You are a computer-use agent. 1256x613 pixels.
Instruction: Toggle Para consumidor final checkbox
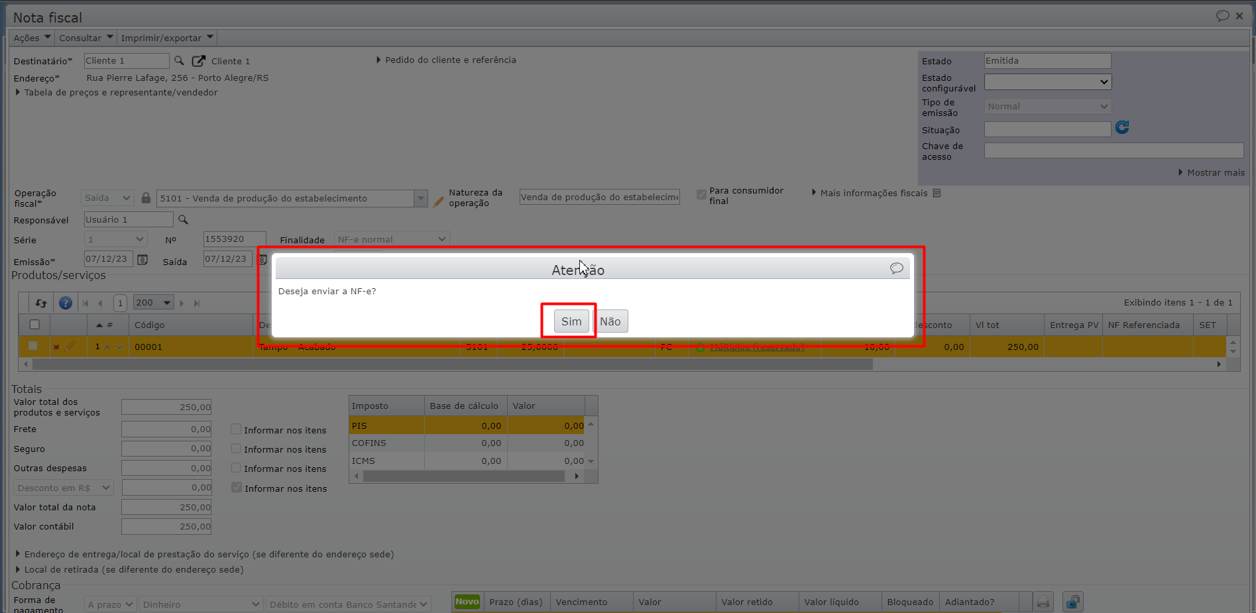701,194
